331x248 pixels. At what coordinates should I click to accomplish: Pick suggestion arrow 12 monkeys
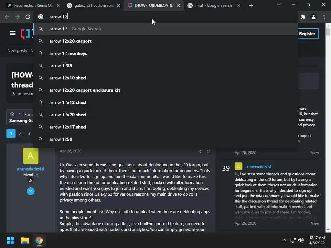[165, 53]
